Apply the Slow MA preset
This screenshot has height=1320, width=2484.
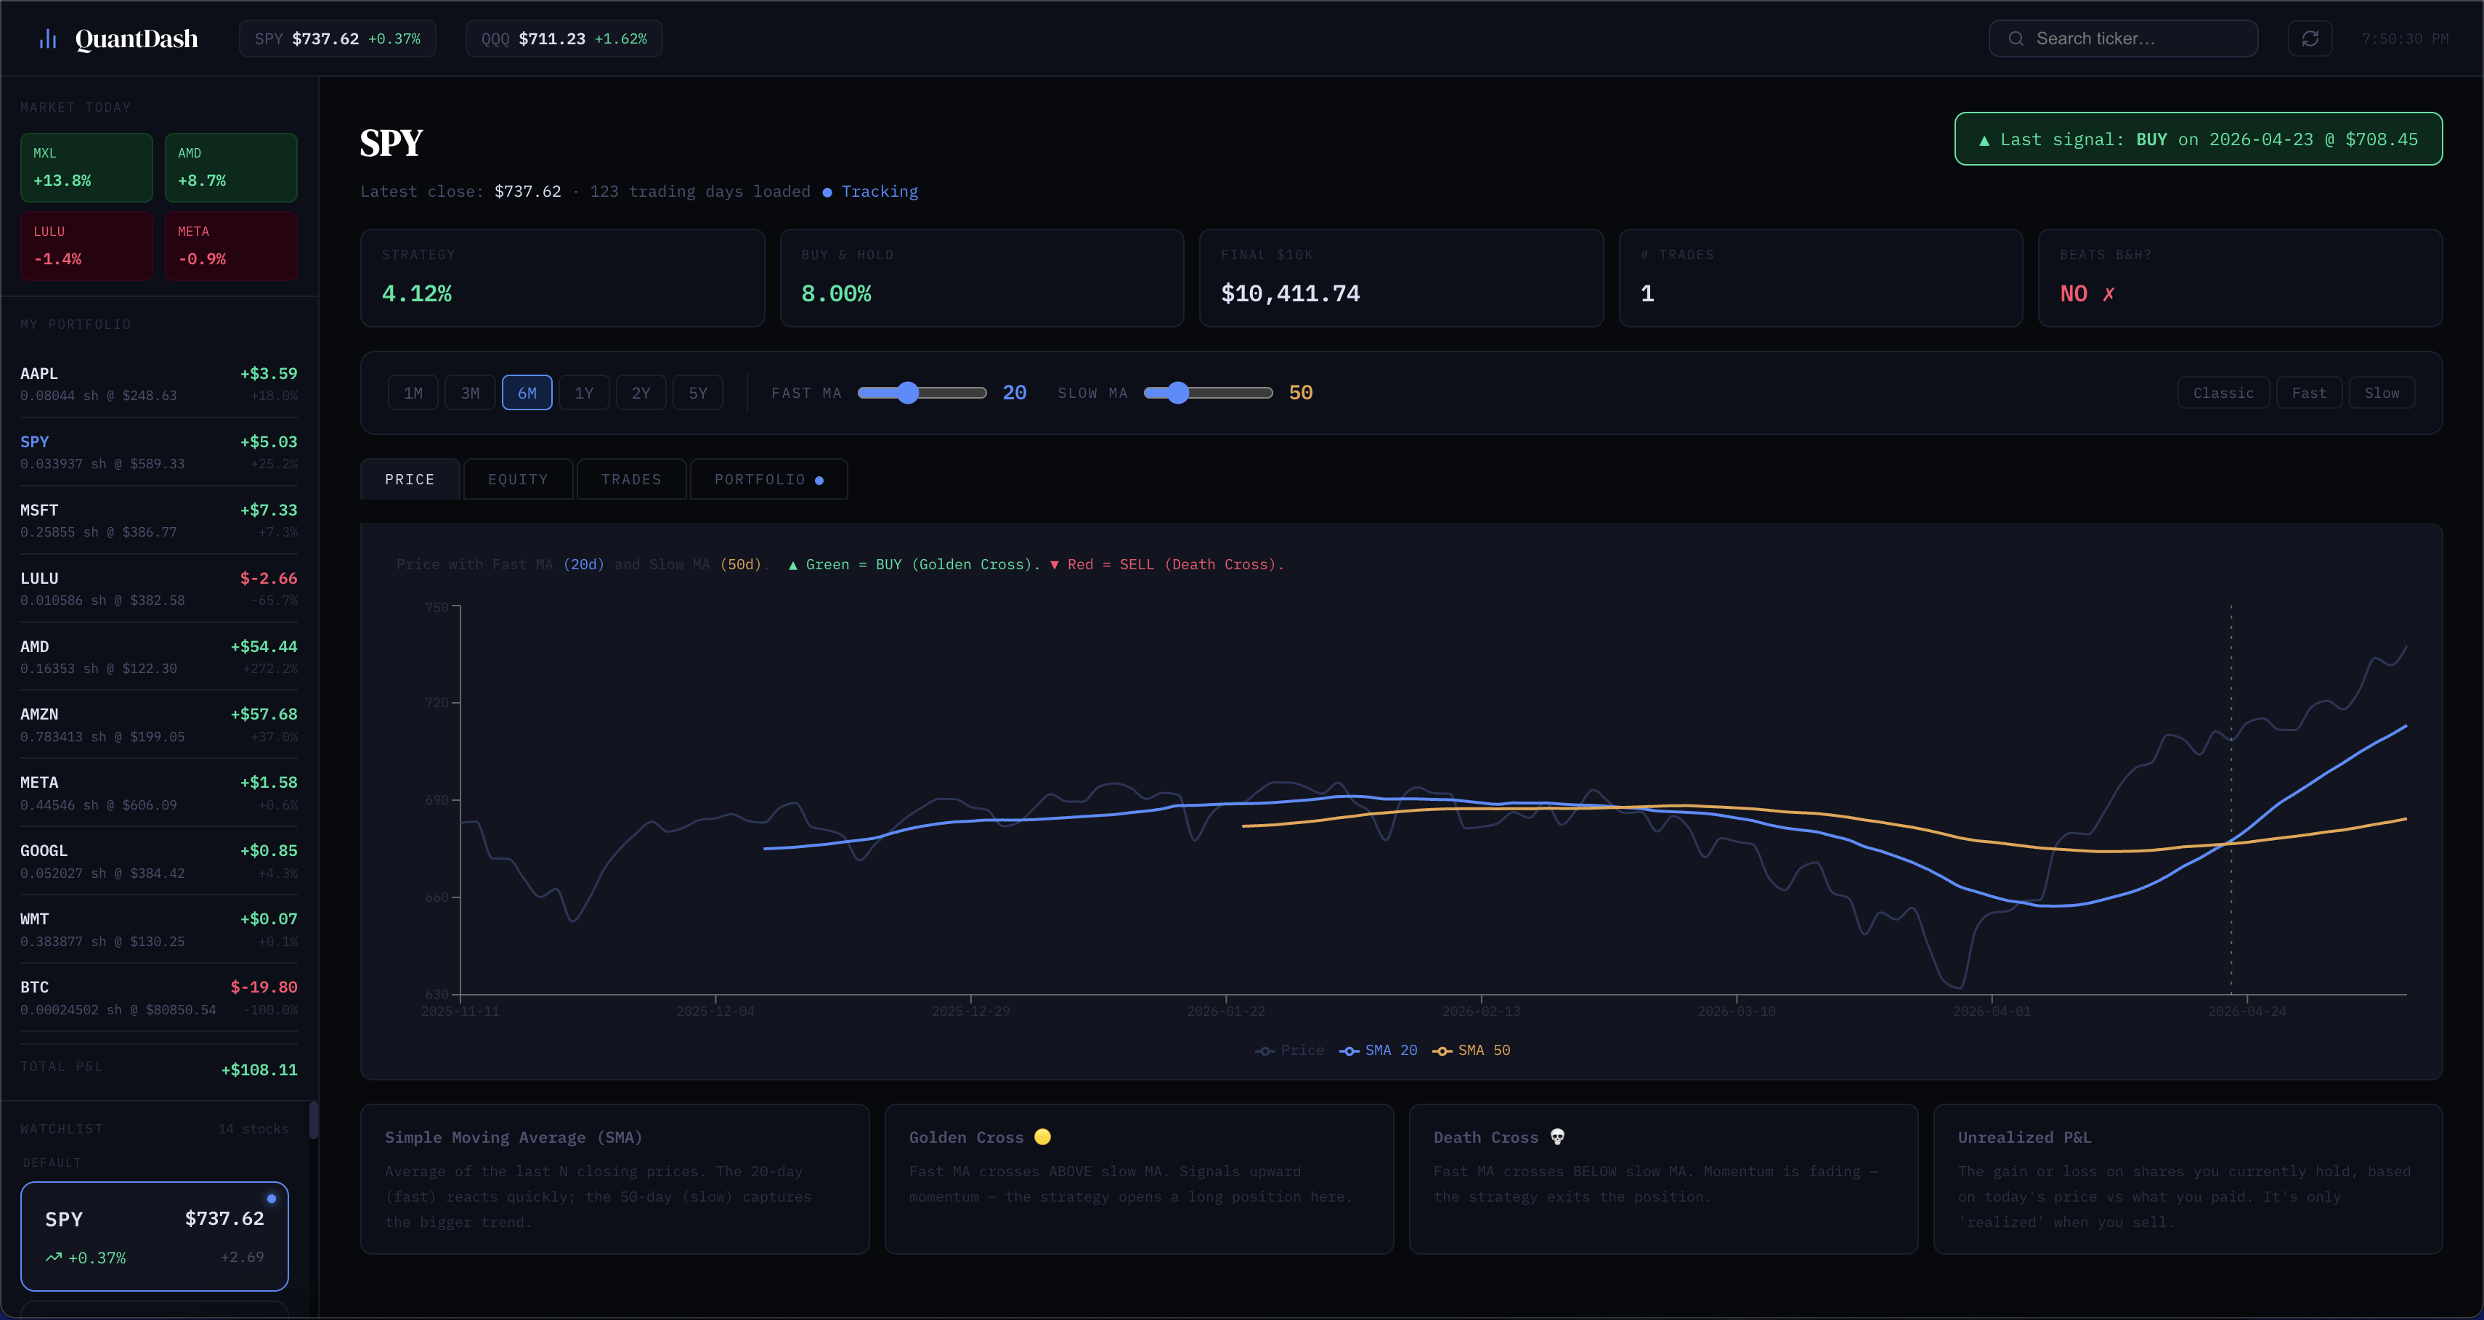[x=2382, y=392]
